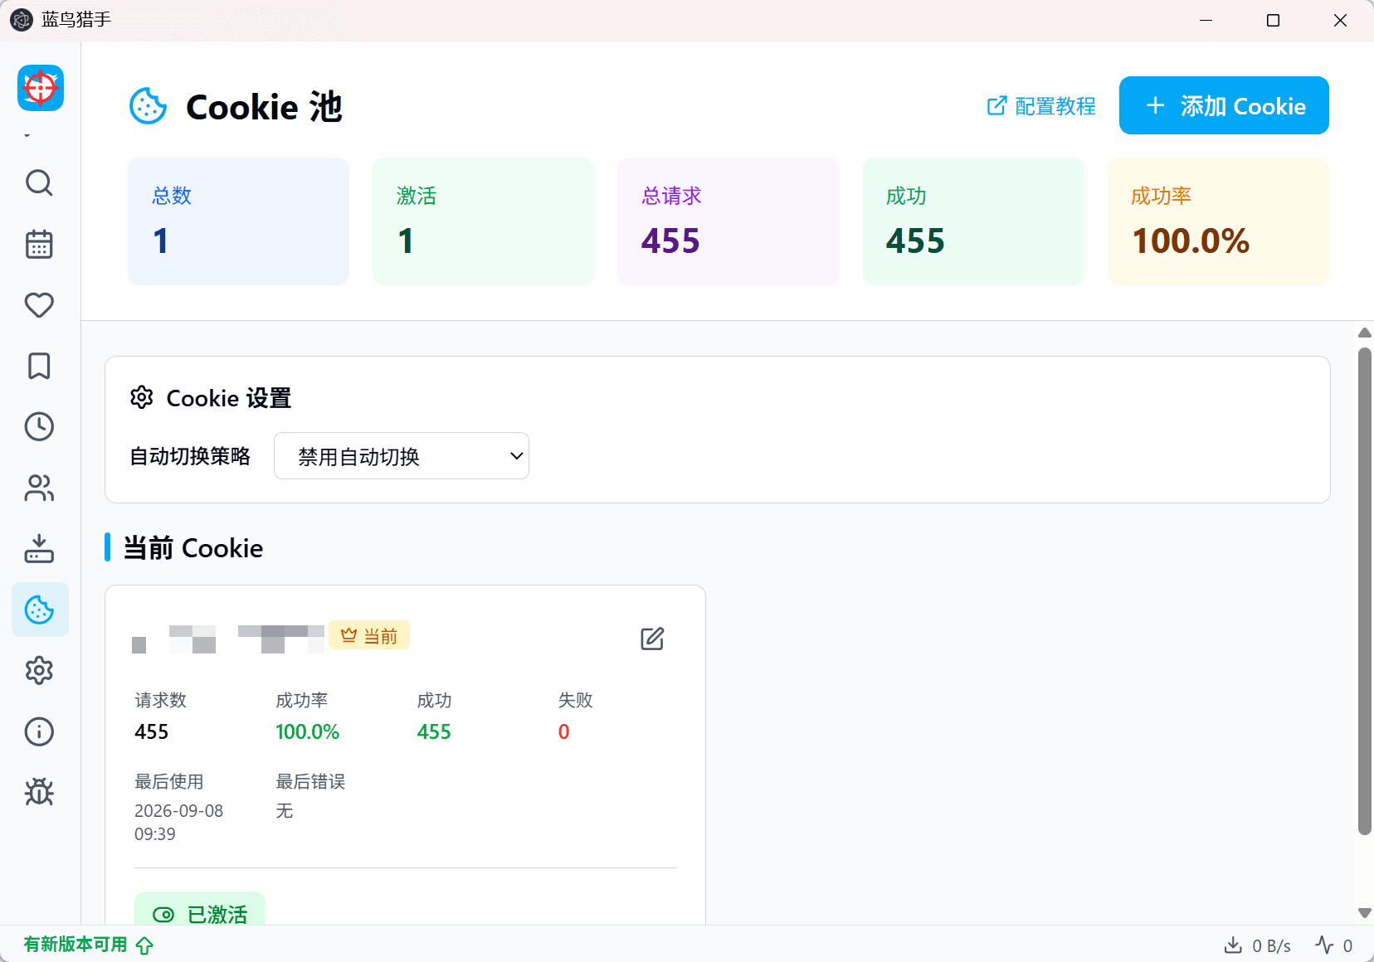Click the 最后错误 label
Screen dimensions: 1374x962
coord(310,782)
